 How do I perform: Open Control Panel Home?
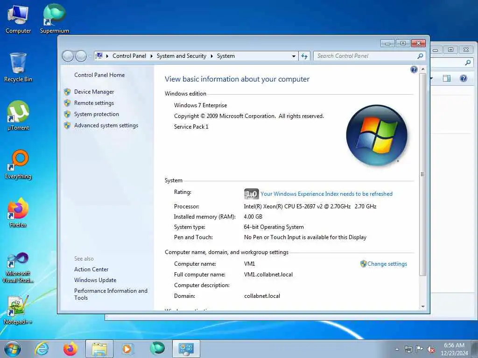point(99,75)
